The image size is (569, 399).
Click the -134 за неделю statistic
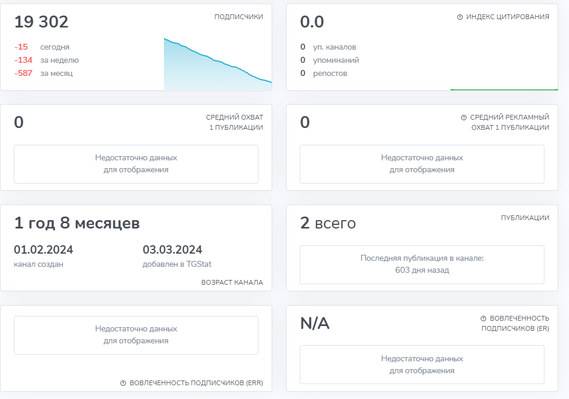[46, 60]
